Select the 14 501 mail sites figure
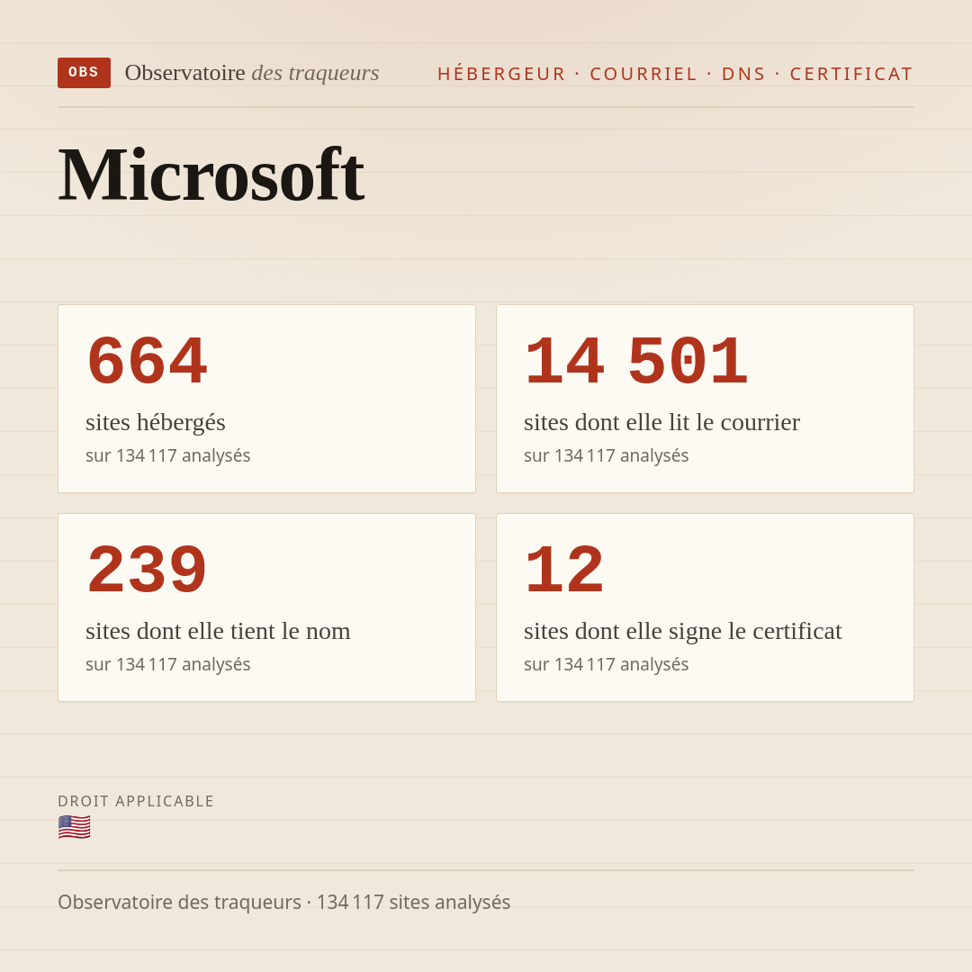 tap(636, 361)
